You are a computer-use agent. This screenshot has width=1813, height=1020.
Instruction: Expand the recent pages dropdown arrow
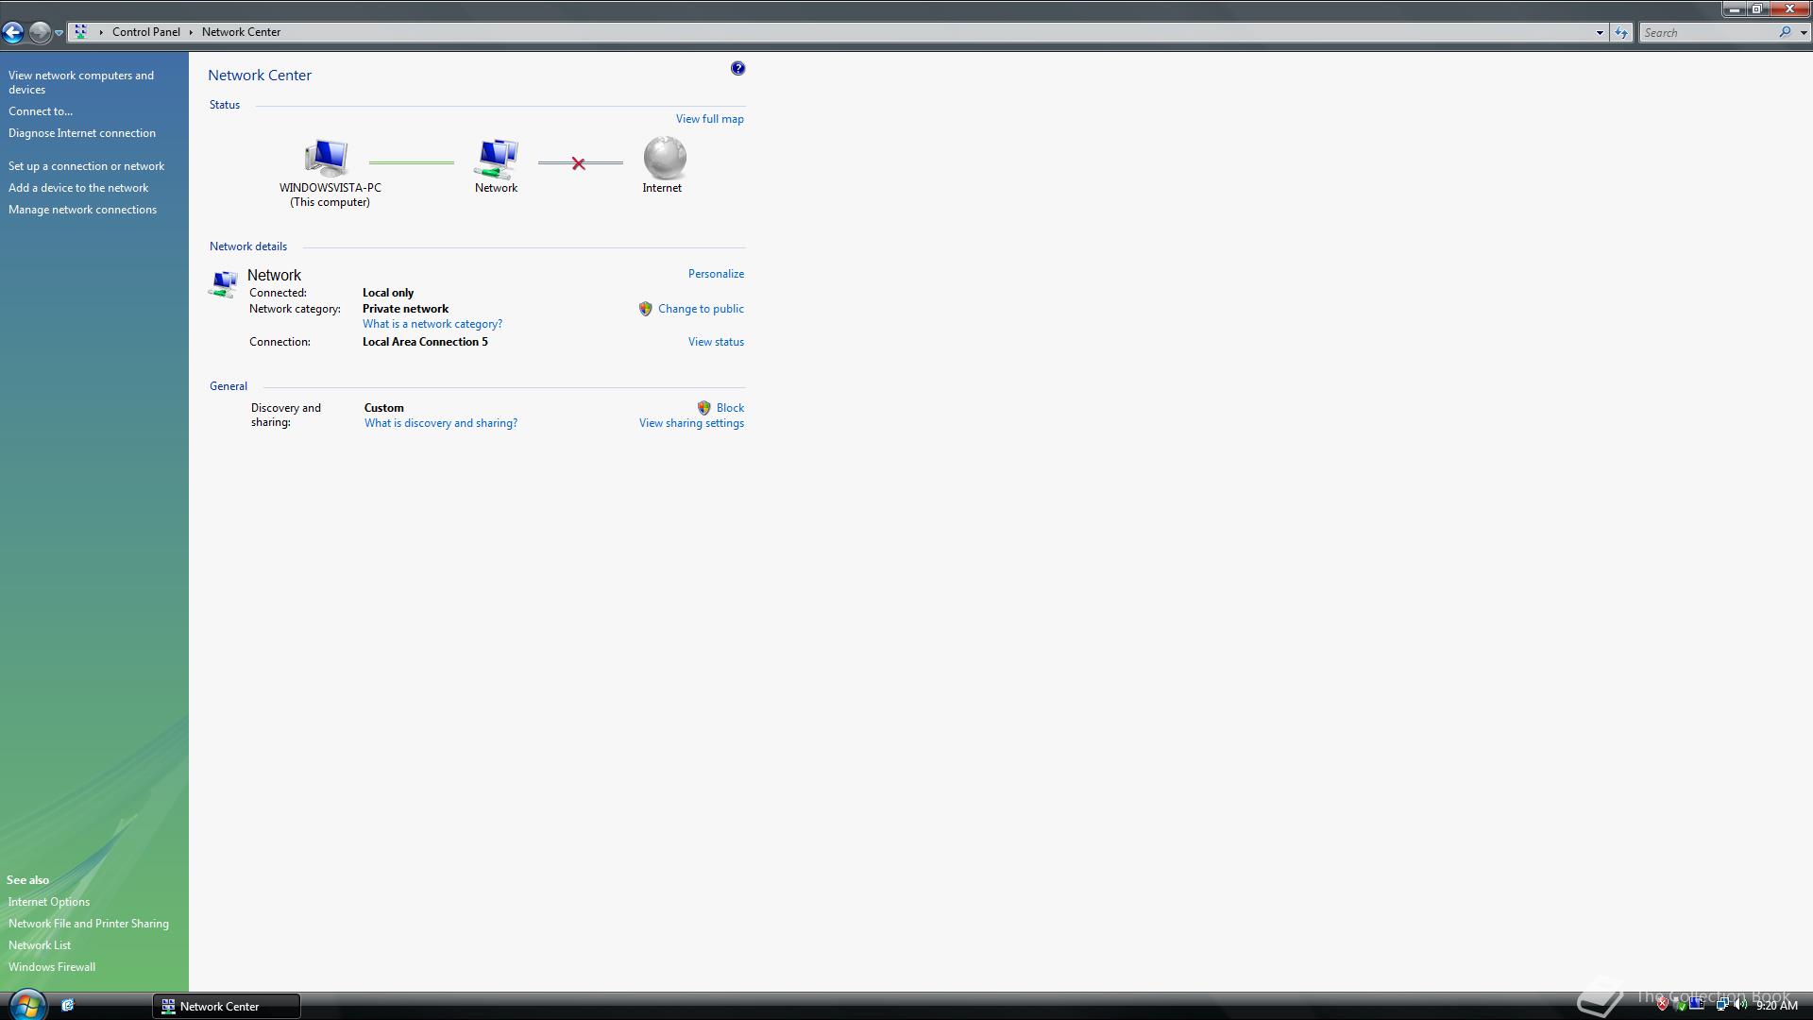[x=59, y=33]
